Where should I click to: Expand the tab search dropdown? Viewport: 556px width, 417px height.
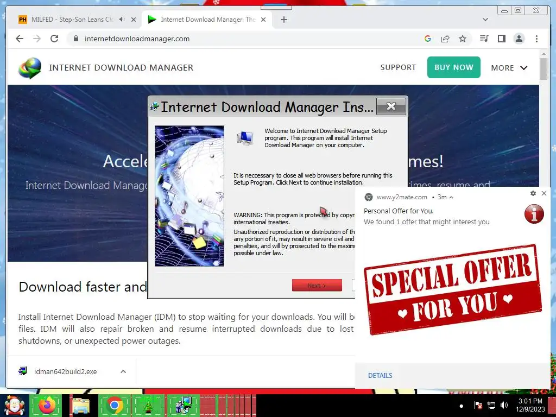click(485, 20)
